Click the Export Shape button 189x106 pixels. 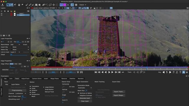[119, 95]
